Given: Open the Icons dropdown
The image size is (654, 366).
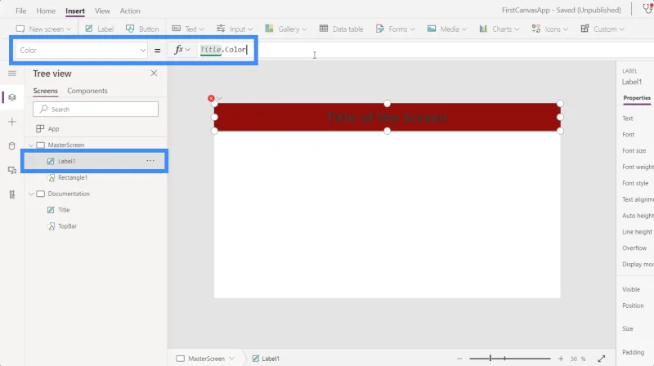Looking at the screenshot, I should pyautogui.click(x=549, y=29).
